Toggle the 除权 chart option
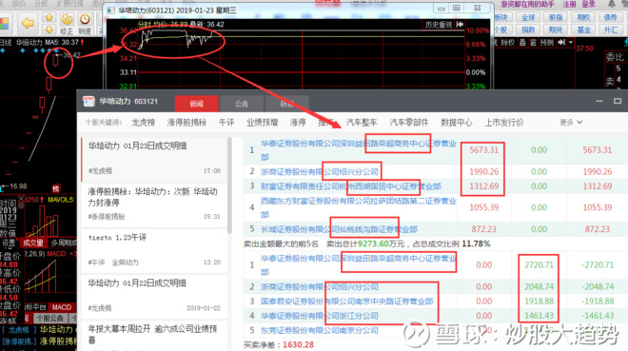Screen dimensions: 628x351 pyautogui.click(x=508, y=42)
